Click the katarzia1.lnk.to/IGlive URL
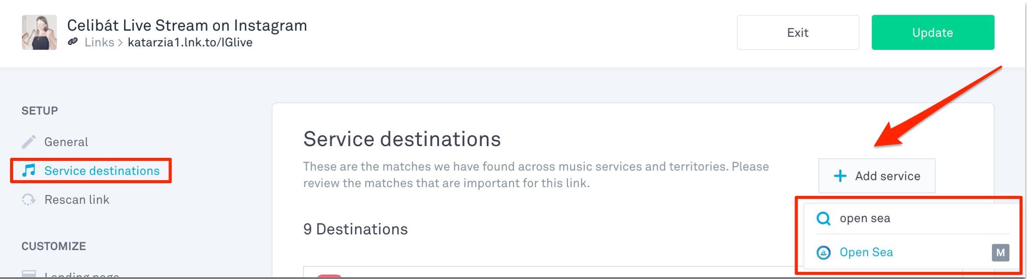Viewport: 1027px width, 279px height. tap(190, 42)
